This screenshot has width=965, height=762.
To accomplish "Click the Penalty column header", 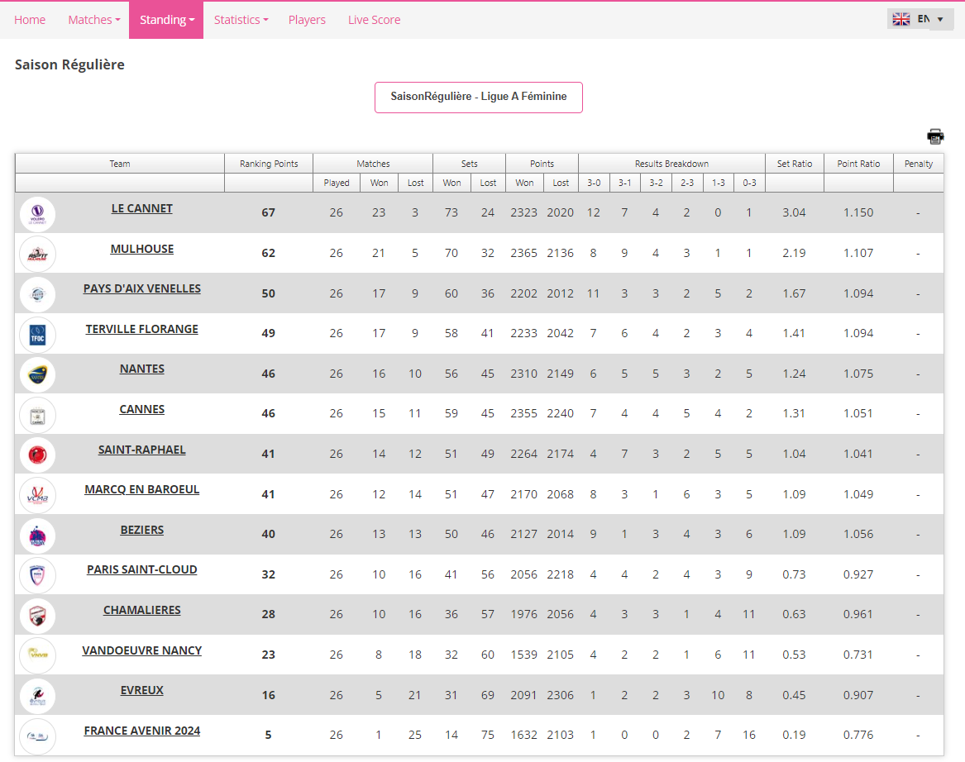I will pyautogui.click(x=918, y=164).
